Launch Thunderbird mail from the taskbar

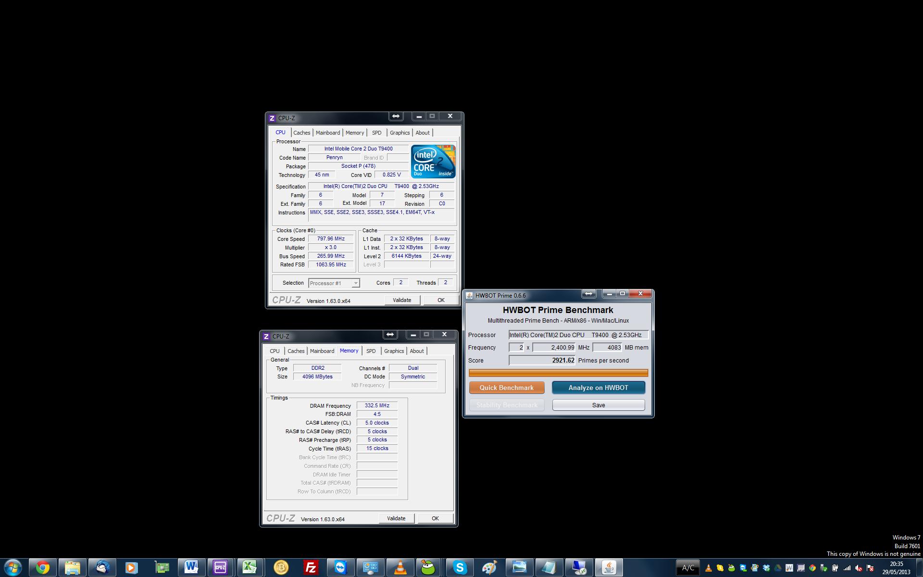point(102,568)
